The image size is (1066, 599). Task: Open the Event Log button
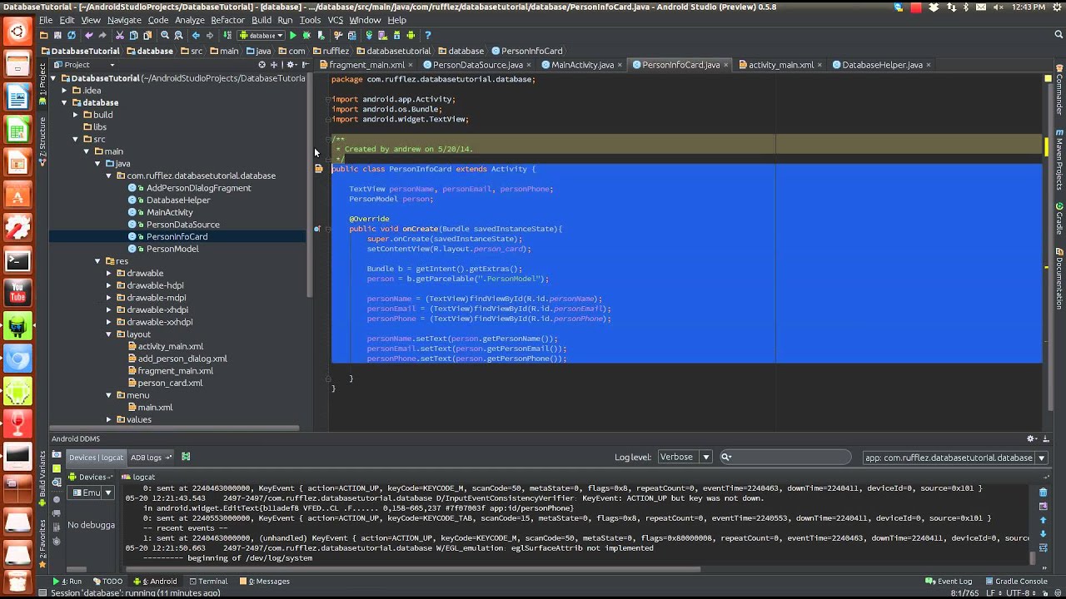pyautogui.click(x=949, y=582)
